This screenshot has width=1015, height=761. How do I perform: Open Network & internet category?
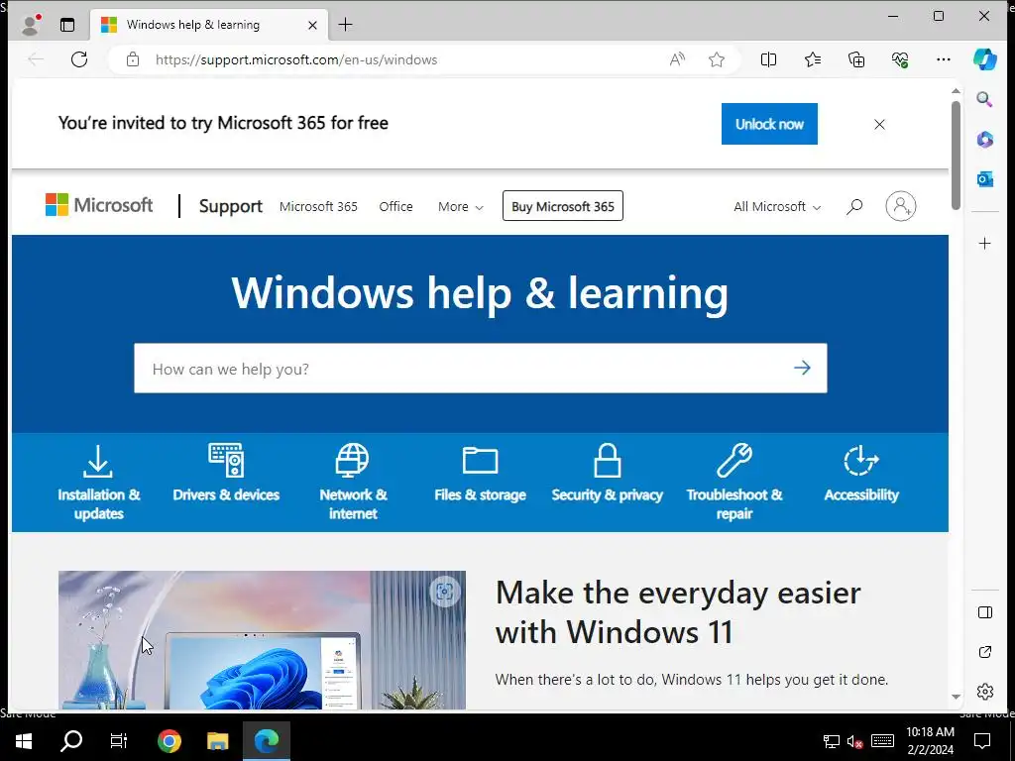[353, 483]
